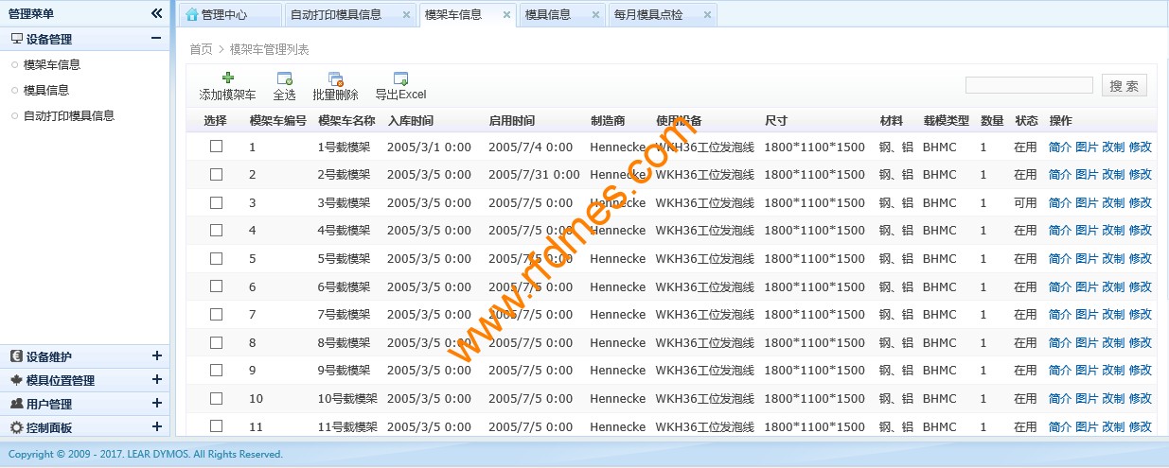The height and width of the screenshot is (468, 1169).
Task: Click 改制 link for row 3
Action: [1113, 202]
